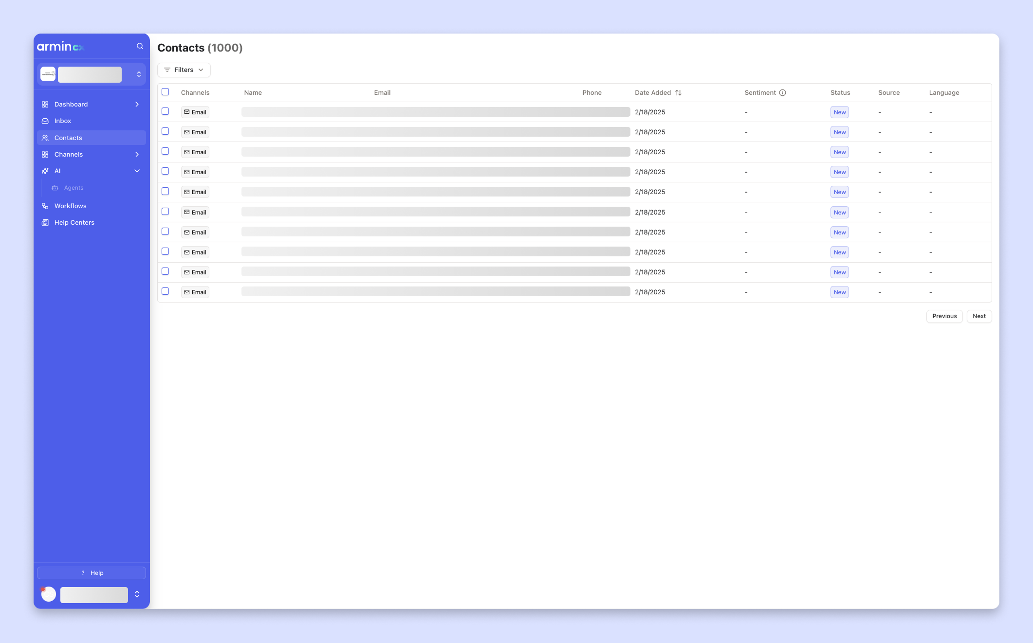Tick the checkbox of the first contact row
Screen dimensions: 1033x643
pos(166,111)
